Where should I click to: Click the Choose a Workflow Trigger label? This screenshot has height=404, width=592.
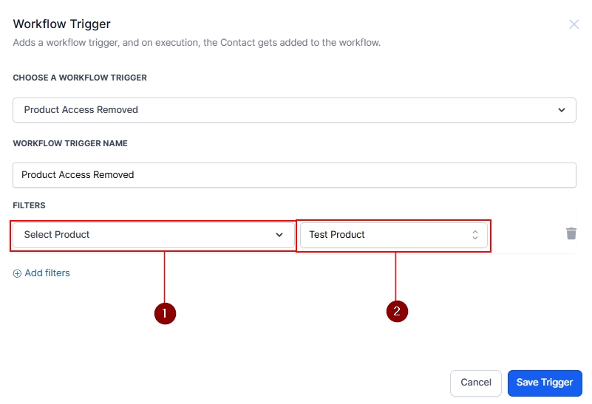tap(80, 78)
